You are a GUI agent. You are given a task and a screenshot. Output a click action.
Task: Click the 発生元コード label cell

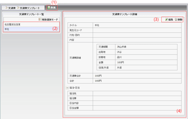tap(80, 30)
